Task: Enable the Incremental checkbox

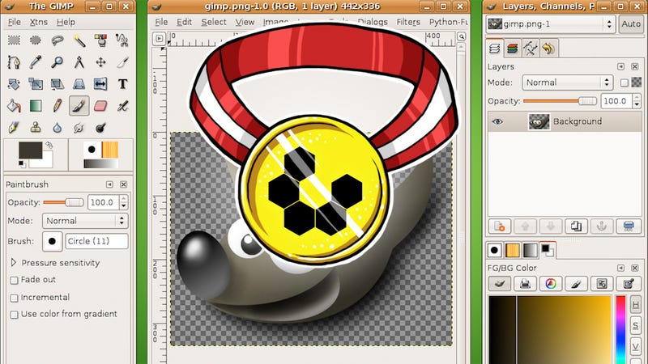Action: 14,298
